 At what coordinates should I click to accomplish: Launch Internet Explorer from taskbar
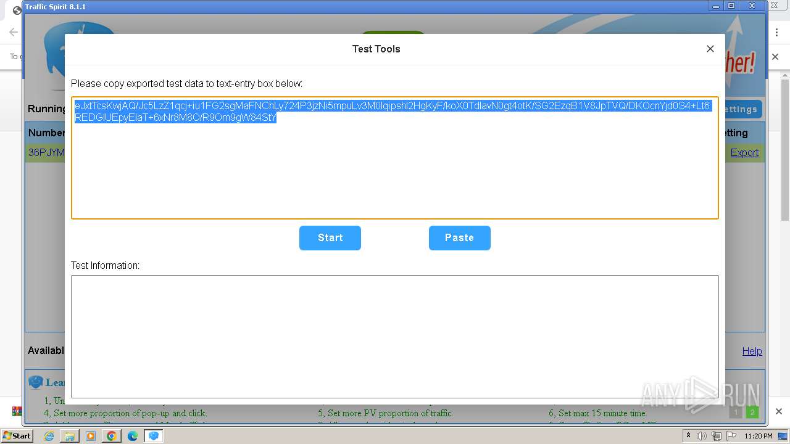49,436
